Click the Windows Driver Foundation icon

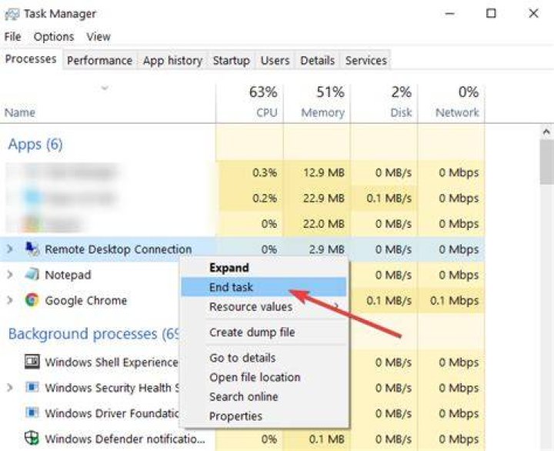click(32, 413)
